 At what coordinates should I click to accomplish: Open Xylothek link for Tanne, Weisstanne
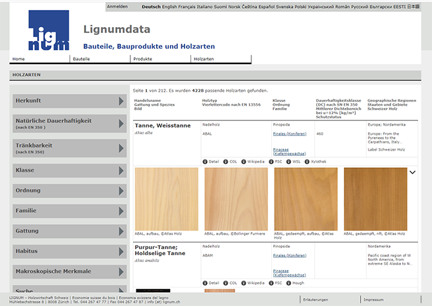[316, 161]
